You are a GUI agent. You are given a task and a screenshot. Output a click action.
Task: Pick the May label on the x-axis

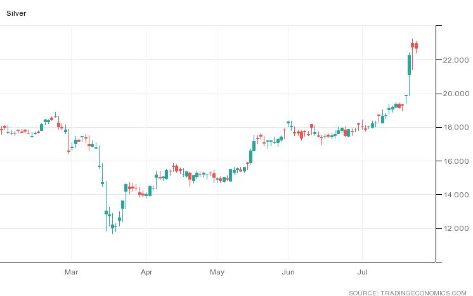coord(217,273)
